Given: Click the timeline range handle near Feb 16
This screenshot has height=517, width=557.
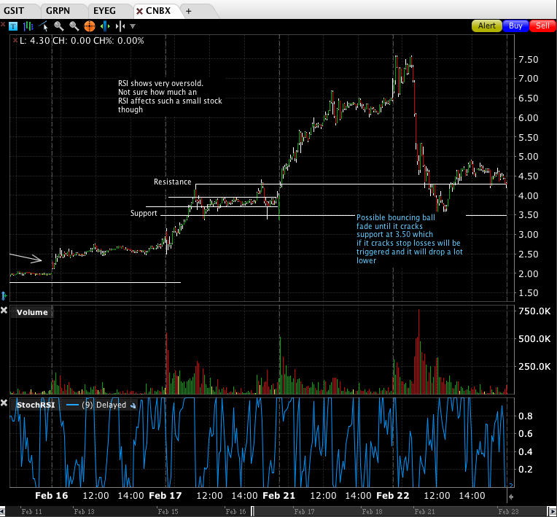Looking at the screenshot, I should (x=252, y=511).
